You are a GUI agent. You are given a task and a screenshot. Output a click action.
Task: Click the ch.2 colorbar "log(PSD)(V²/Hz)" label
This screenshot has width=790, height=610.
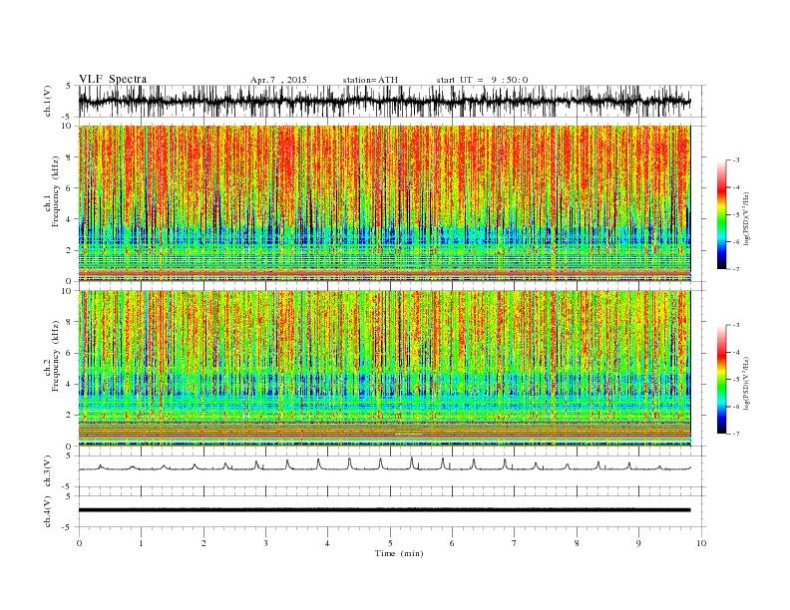[x=746, y=383]
